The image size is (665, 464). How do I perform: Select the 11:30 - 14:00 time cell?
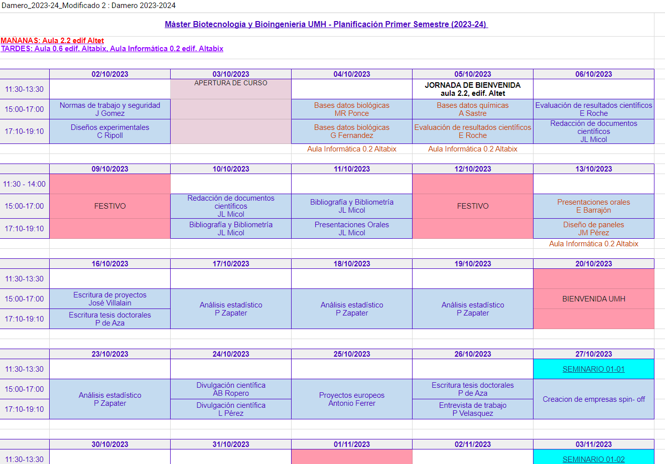[x=25, y=184]
